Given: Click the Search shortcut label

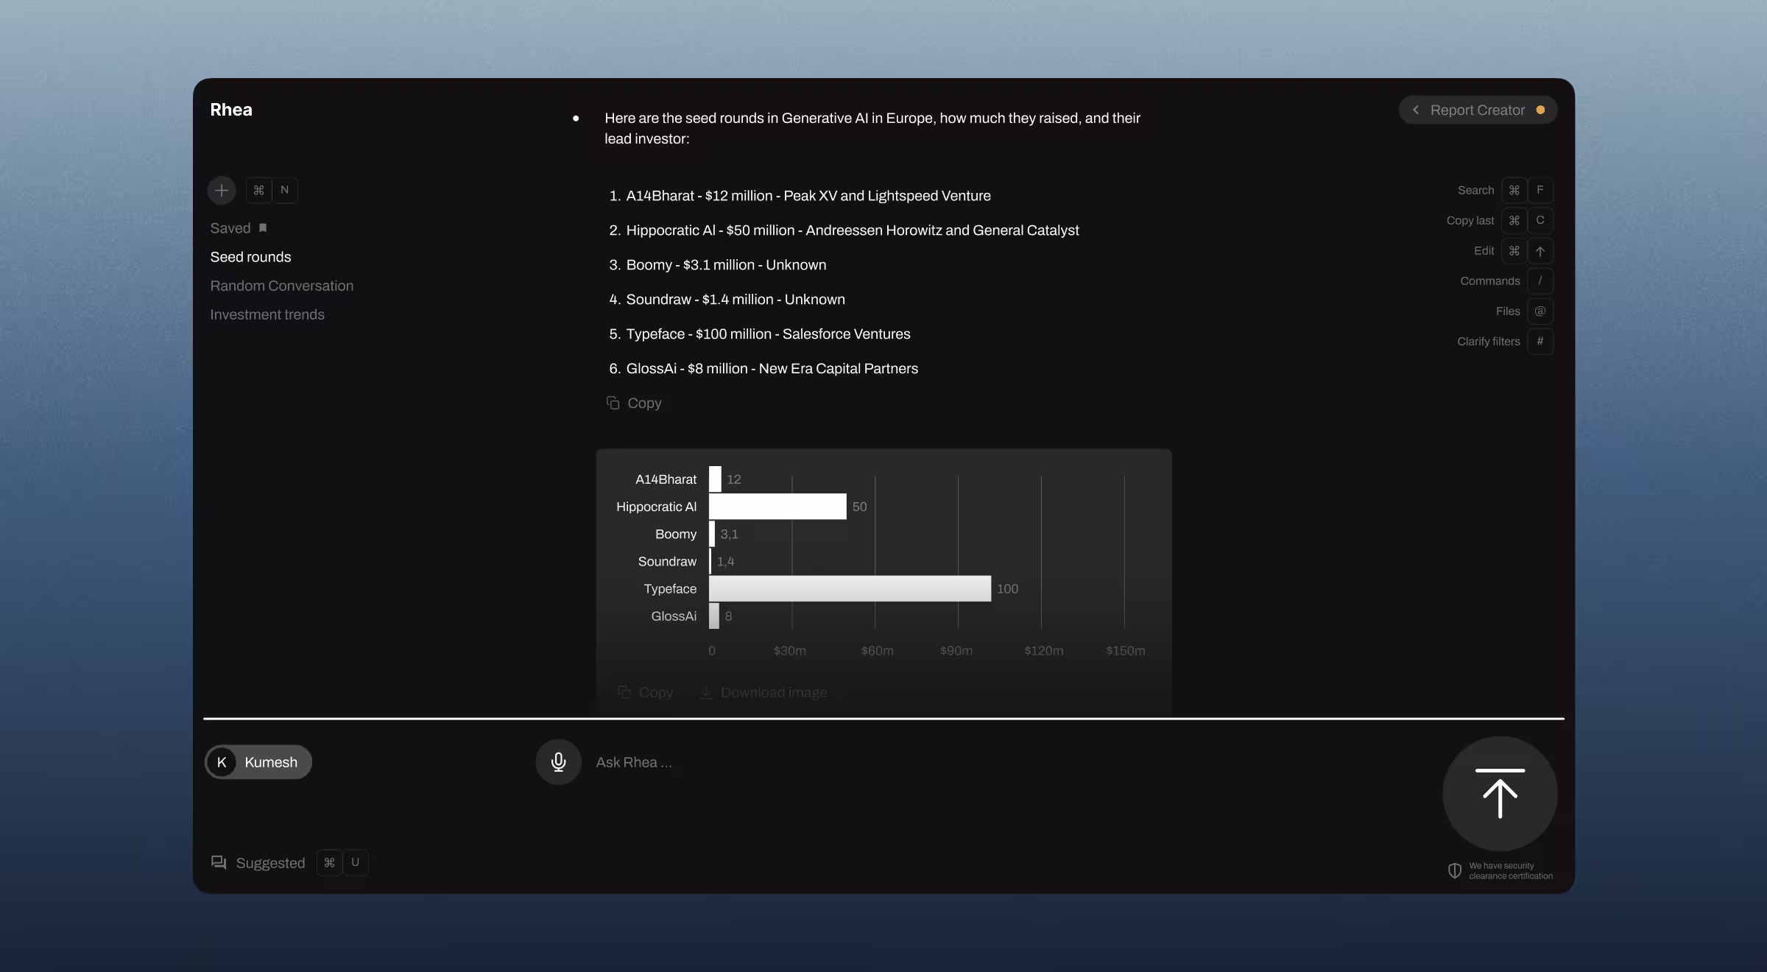Looking at the screenshot, I should [x=1475, y=191].
